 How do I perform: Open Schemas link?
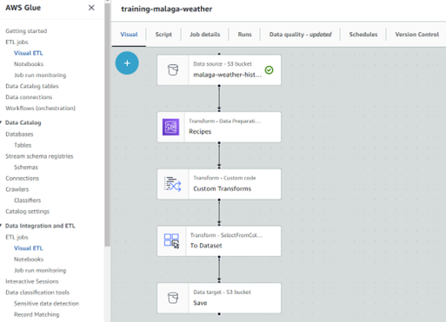pyautogui.click(x=26, y=168)
